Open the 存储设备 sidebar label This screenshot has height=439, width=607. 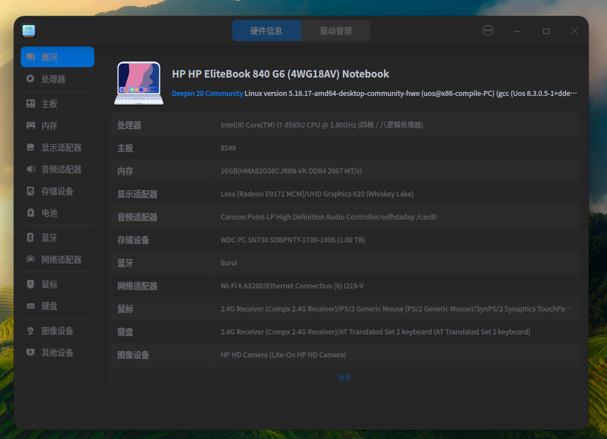57,191
